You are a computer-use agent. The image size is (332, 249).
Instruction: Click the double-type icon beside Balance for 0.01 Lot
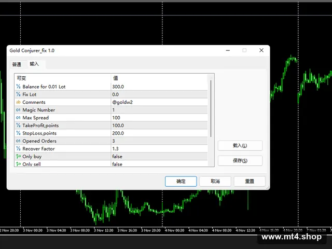18,87
